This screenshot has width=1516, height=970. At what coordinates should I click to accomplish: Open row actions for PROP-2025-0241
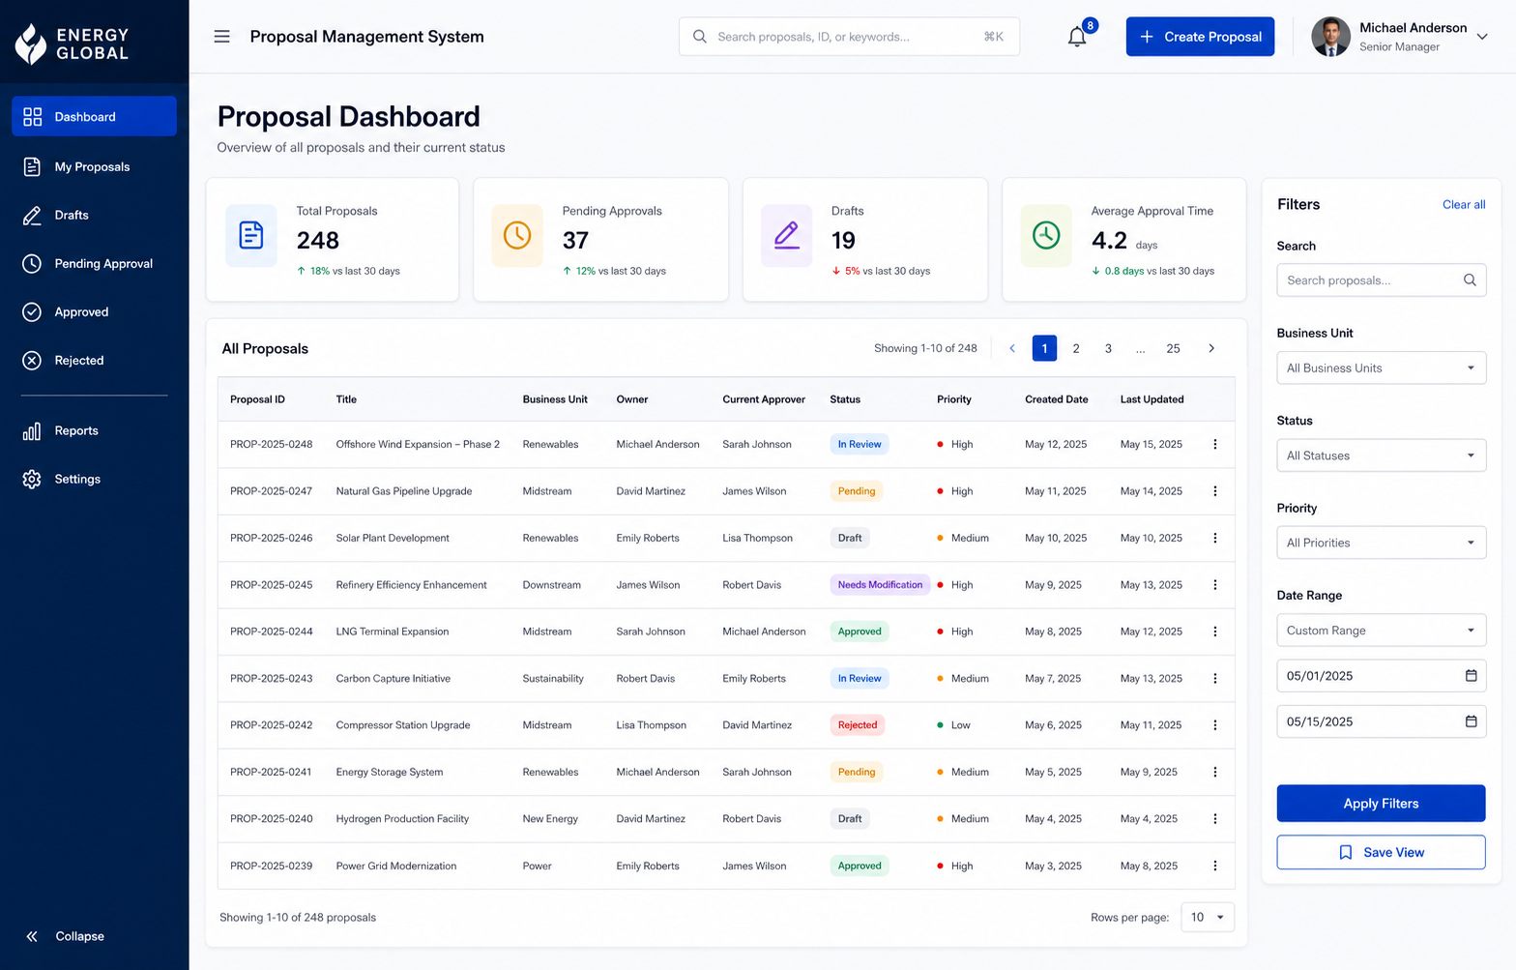click(1215, 772)
